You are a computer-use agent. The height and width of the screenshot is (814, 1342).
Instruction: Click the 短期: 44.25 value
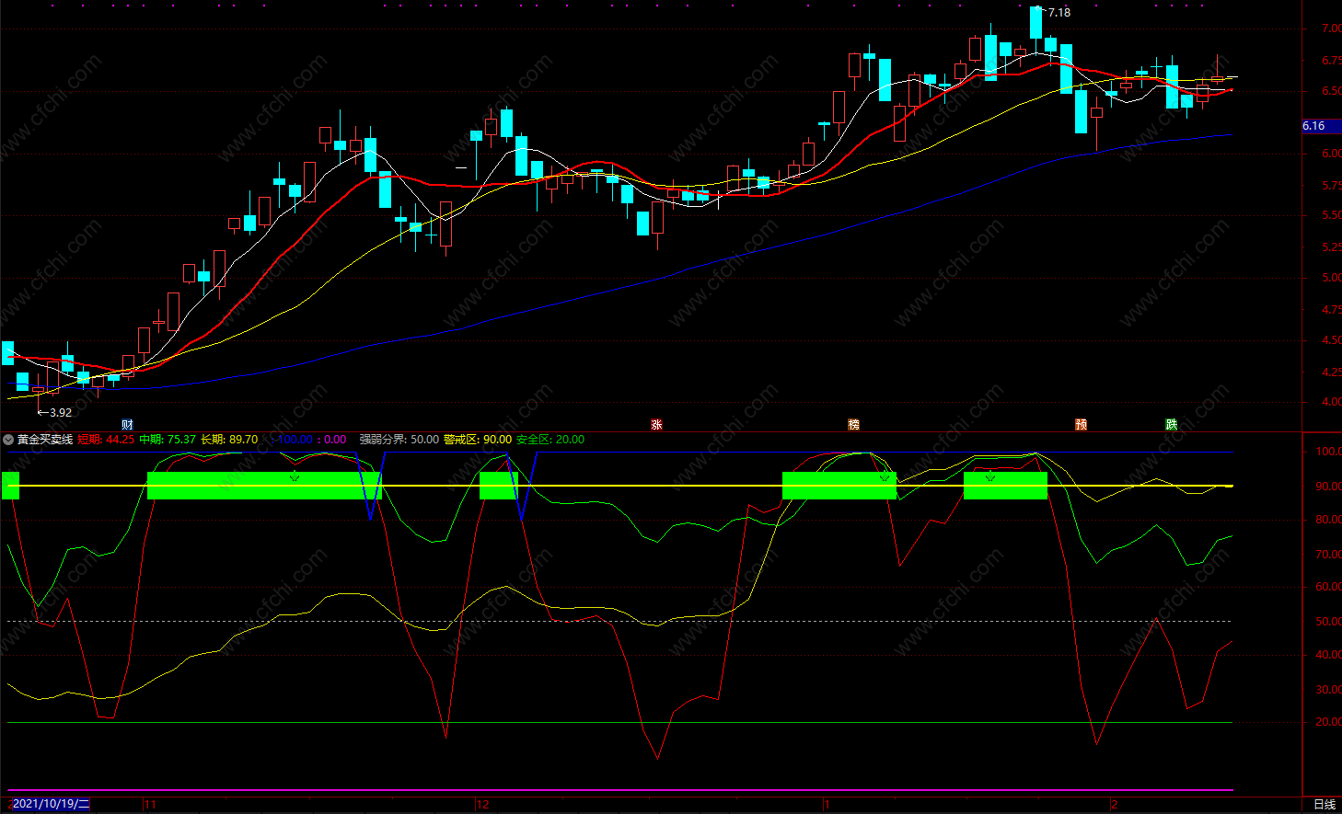106,440
